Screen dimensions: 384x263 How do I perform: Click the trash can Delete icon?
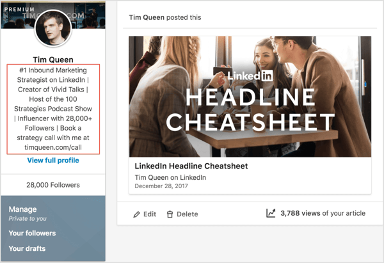(170, 214)
